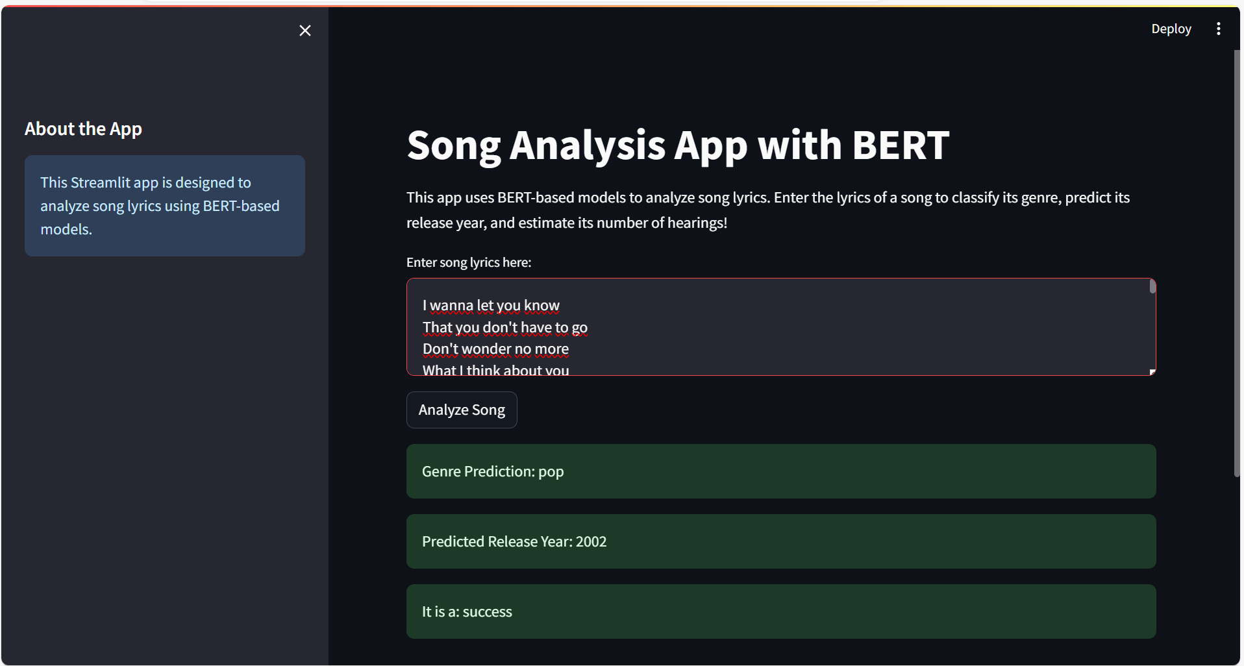This screenshot has width=1244, height=666.
Task: Close the sidebar with the X icon
Action: [305, 31]
